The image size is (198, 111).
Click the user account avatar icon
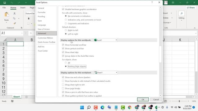click(x=166, y=2)
